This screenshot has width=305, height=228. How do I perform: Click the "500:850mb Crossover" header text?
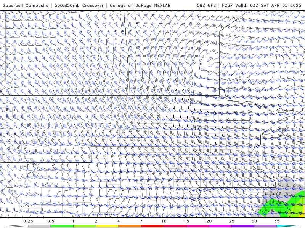(79, 5)
